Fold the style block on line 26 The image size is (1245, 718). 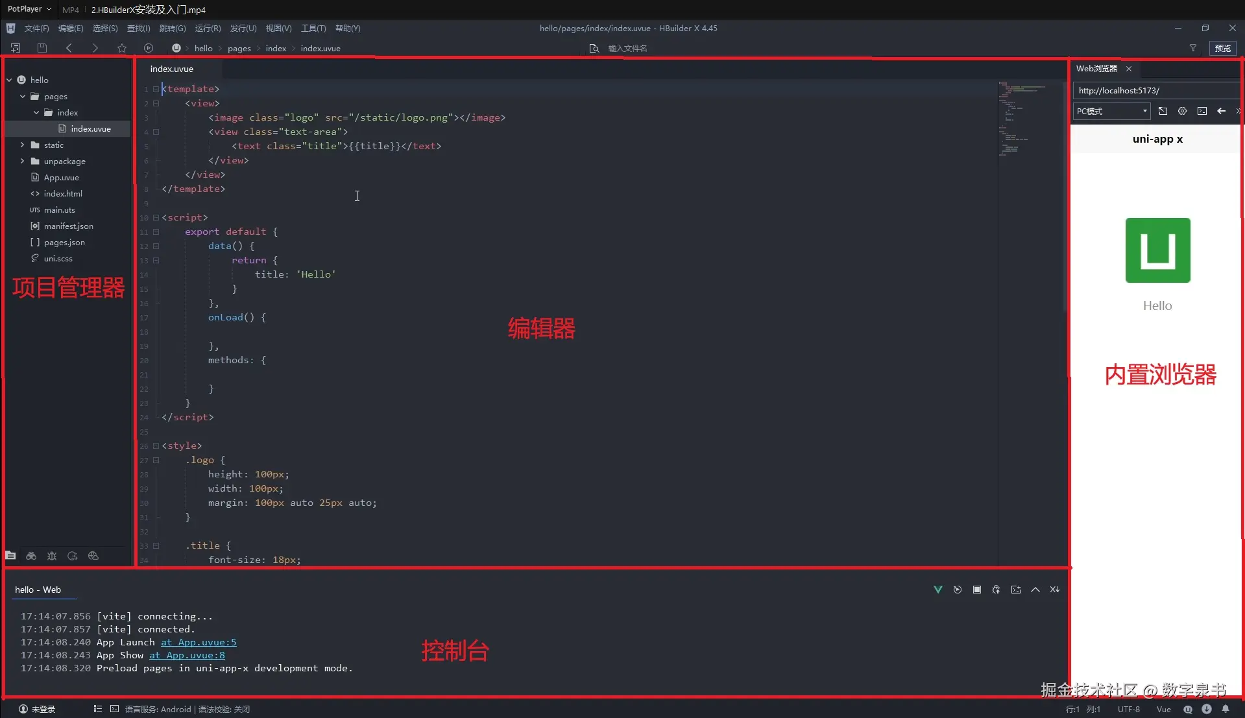[156, 446]
